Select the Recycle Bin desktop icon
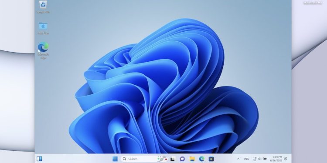The height and width of the screenshot is (163, 327). [x=43, y=7]
